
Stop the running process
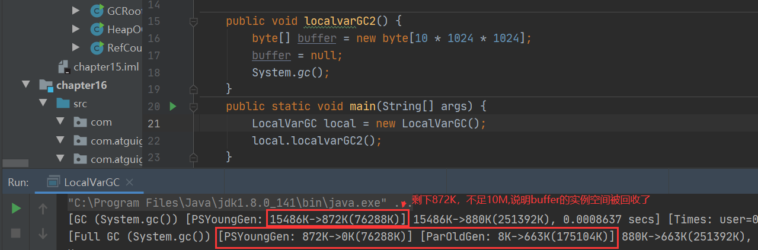coord(17,233)
